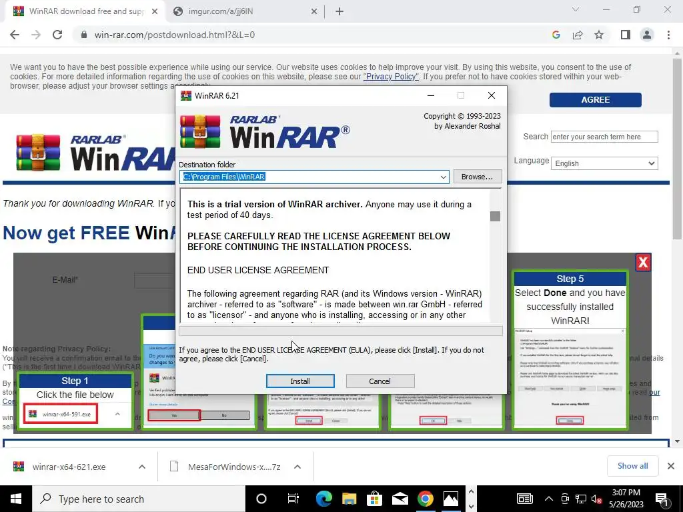The image size is (683, 512).
Task: Bookmark this page with the star
Action: coord(599,35)
